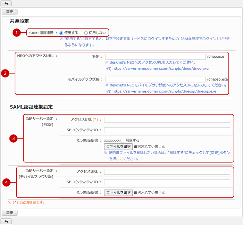
Task: Click the dneo.exe example URL text
Action: click(x=160, y=69)
